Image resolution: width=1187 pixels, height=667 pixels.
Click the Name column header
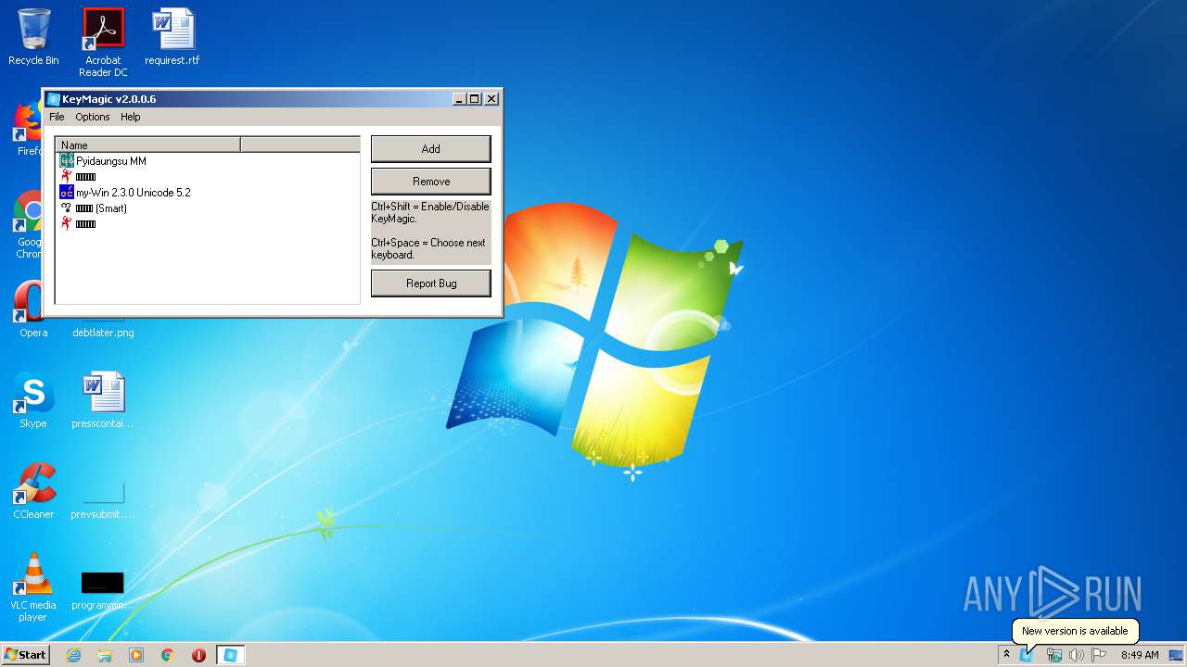point(148,145)
